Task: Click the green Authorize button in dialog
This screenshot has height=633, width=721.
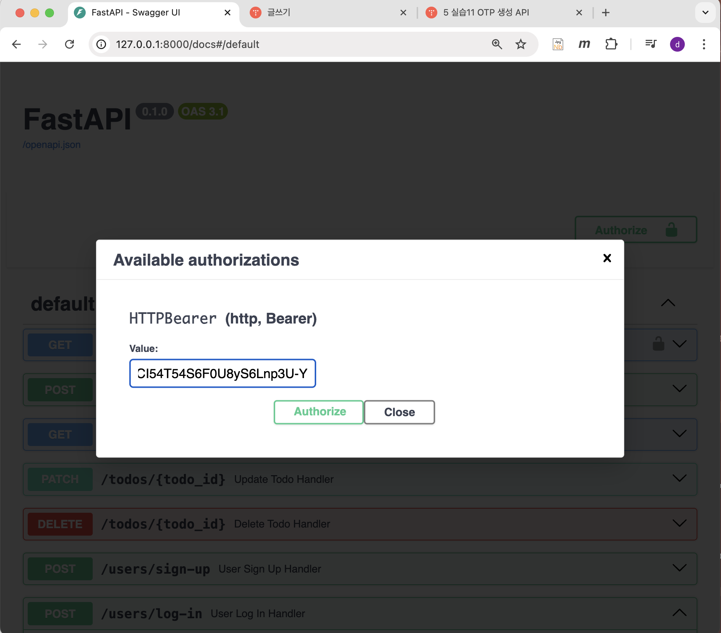Action: point(319,412)
